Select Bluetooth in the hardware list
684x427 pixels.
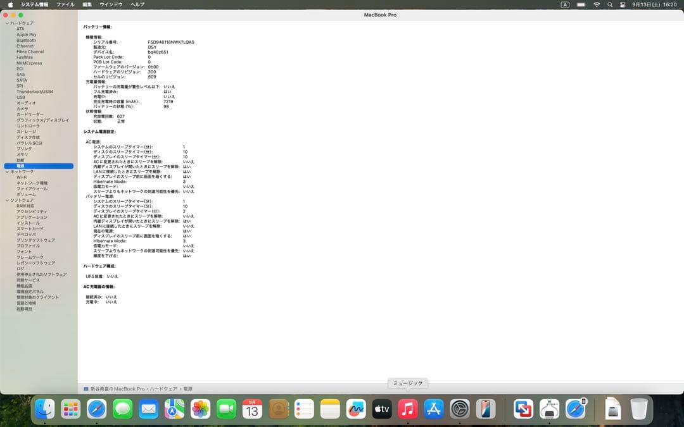click(x=26, y=40)
